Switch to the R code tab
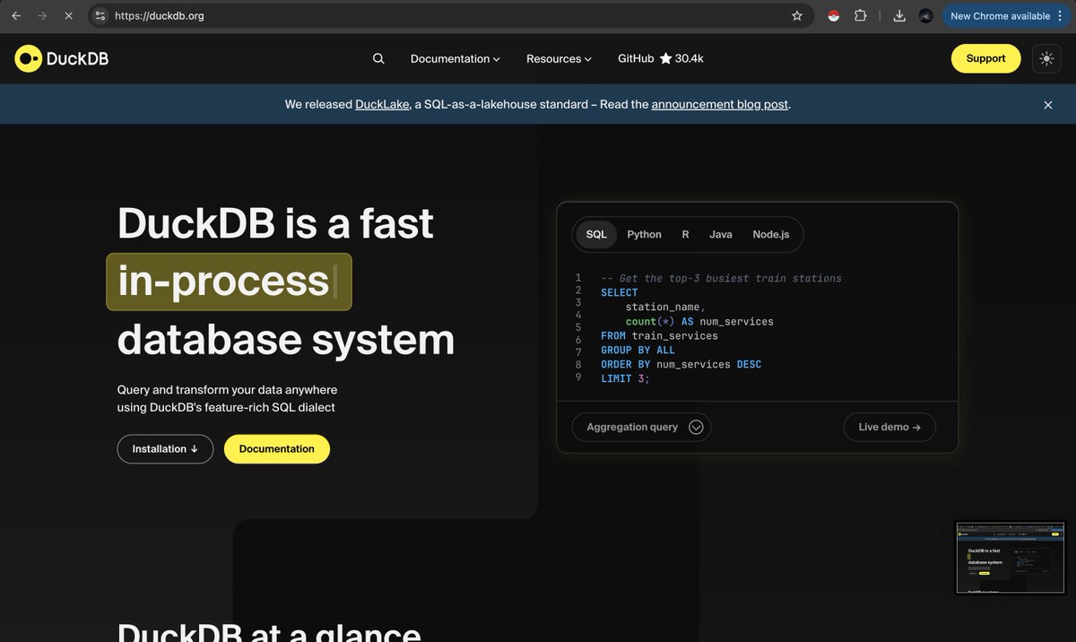 click(685, 234)
